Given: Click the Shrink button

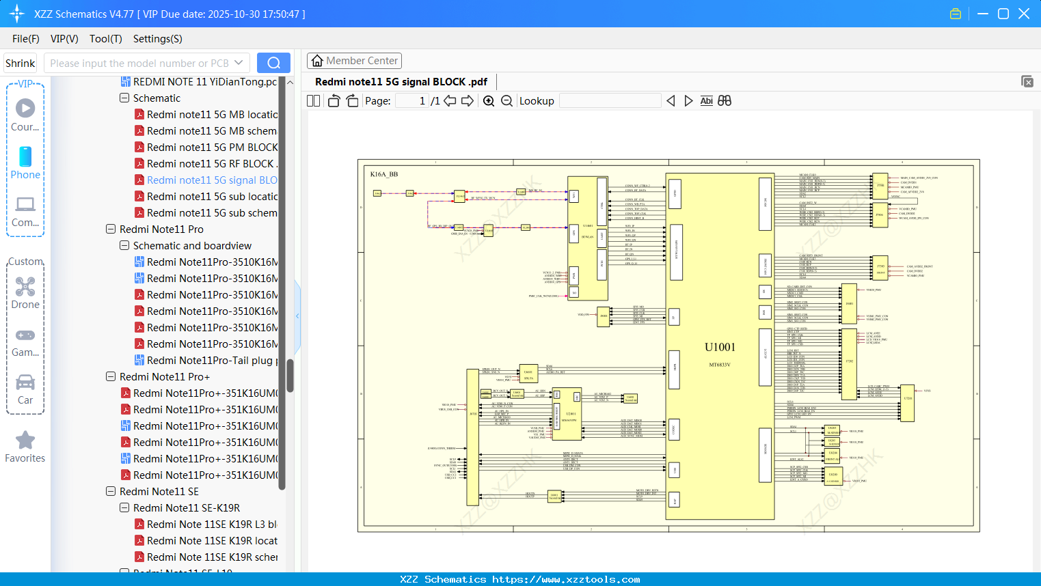Looking at the screenshot, I should 20,63.
